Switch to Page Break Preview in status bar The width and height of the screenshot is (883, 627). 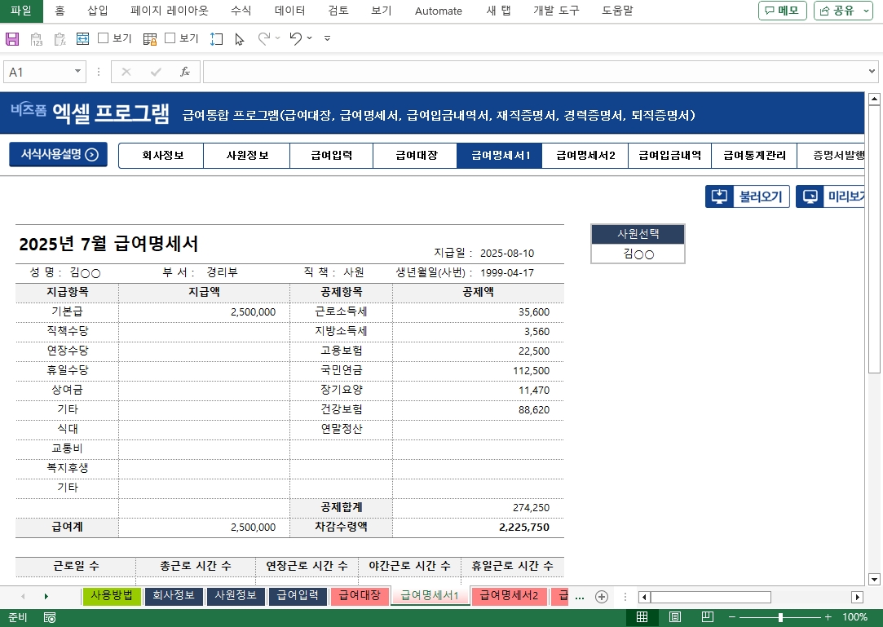pyautogui.click(x=708, y=617)
